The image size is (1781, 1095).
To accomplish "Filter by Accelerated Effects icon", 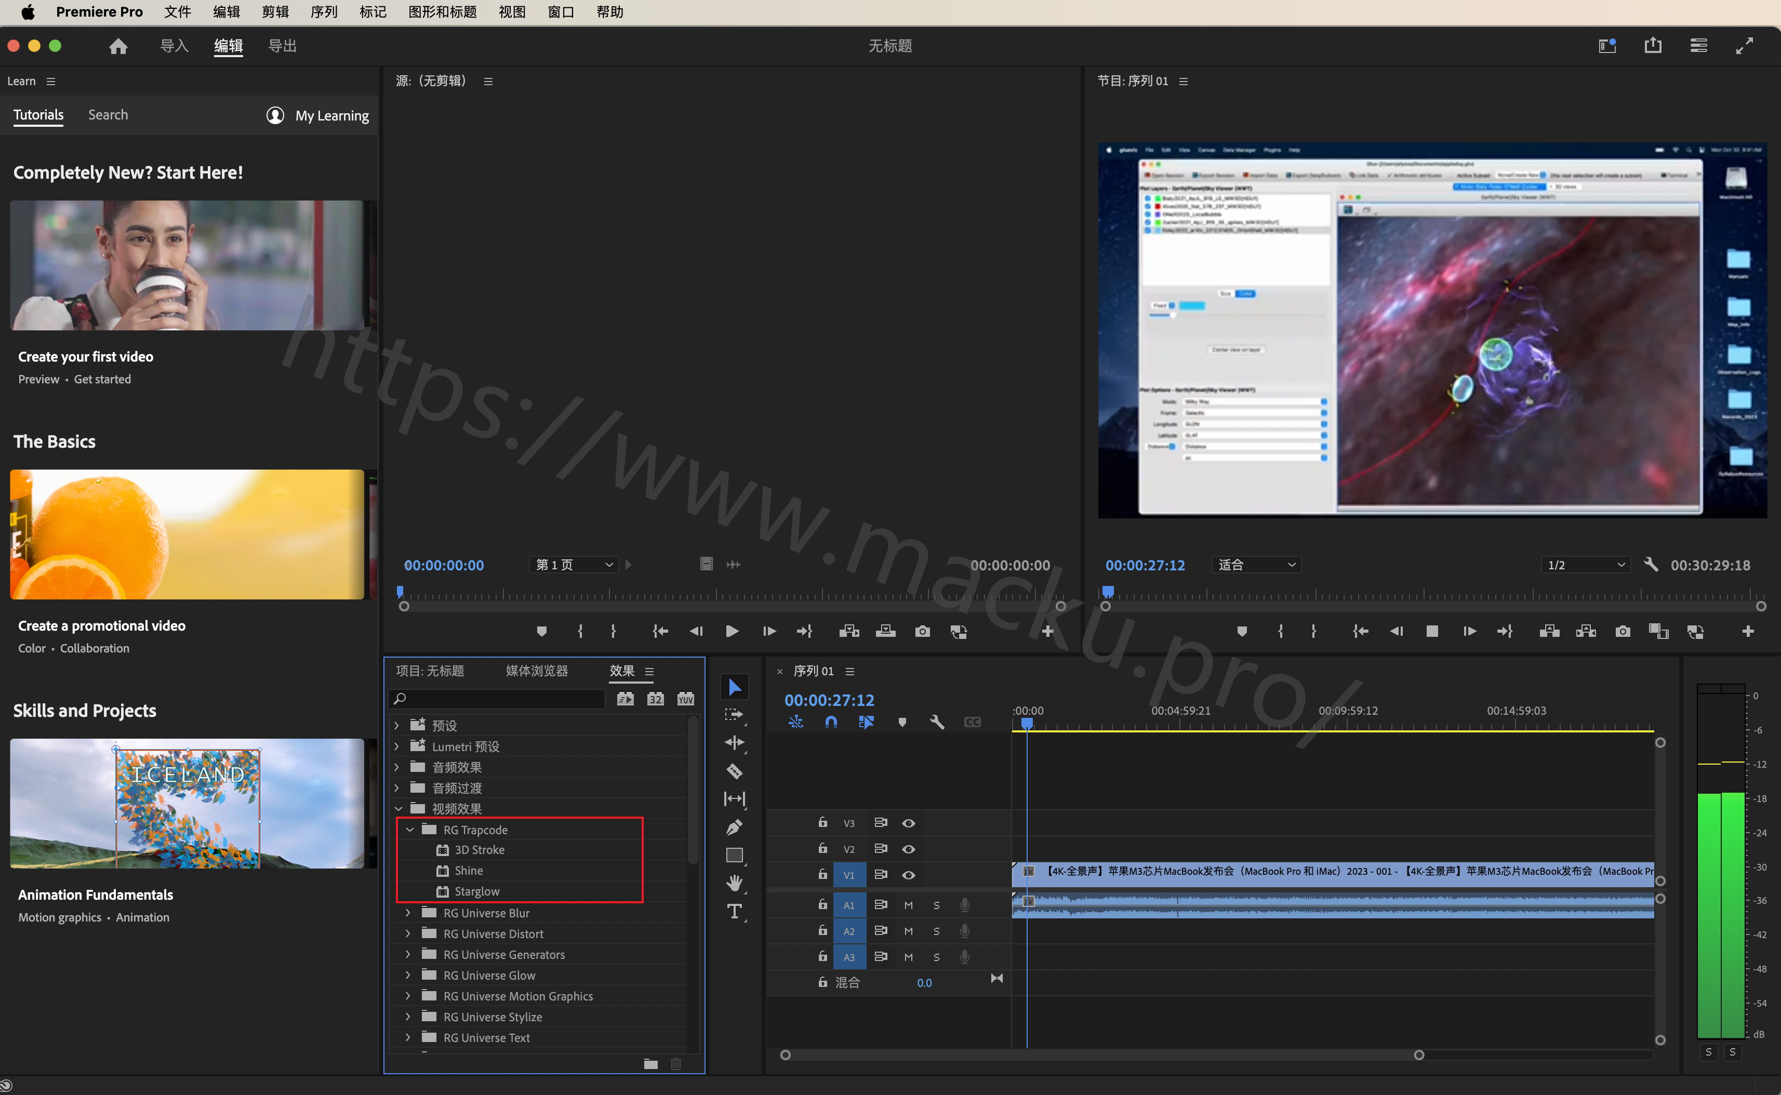I will point(625,699).
